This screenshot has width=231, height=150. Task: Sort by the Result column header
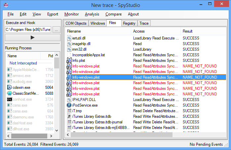click(x=203, y=31)
